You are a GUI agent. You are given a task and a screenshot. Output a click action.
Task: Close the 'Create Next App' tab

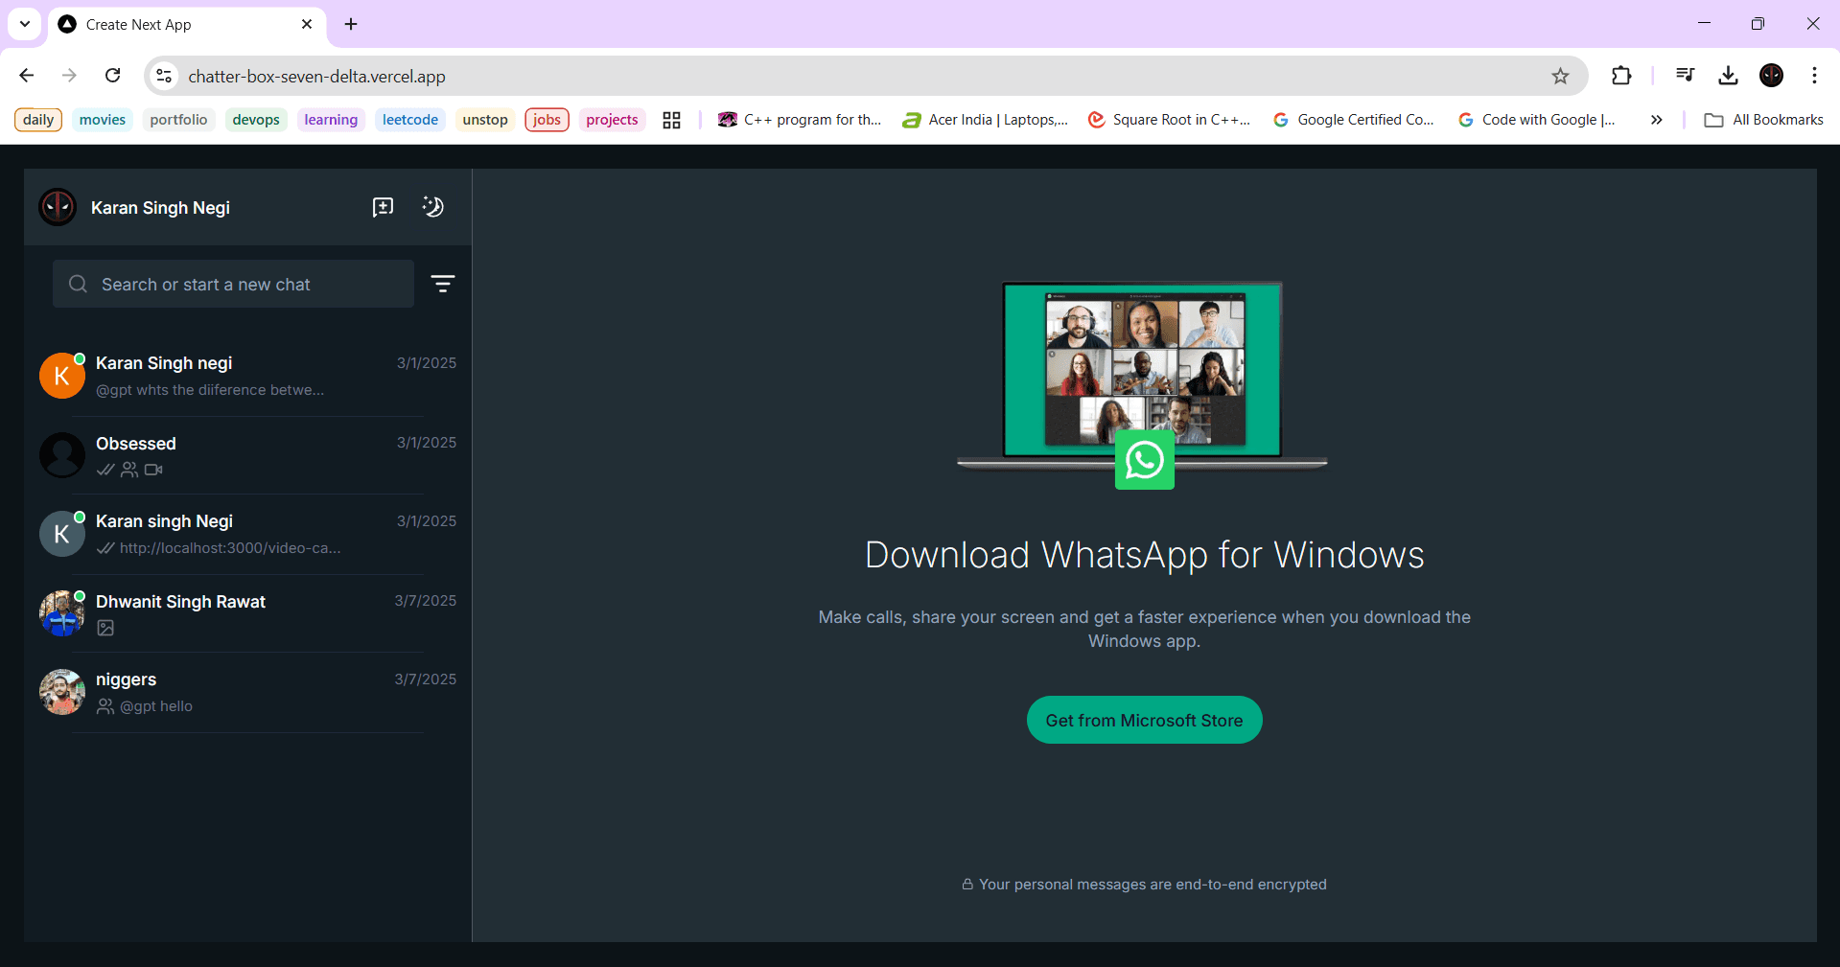[307, 24]
